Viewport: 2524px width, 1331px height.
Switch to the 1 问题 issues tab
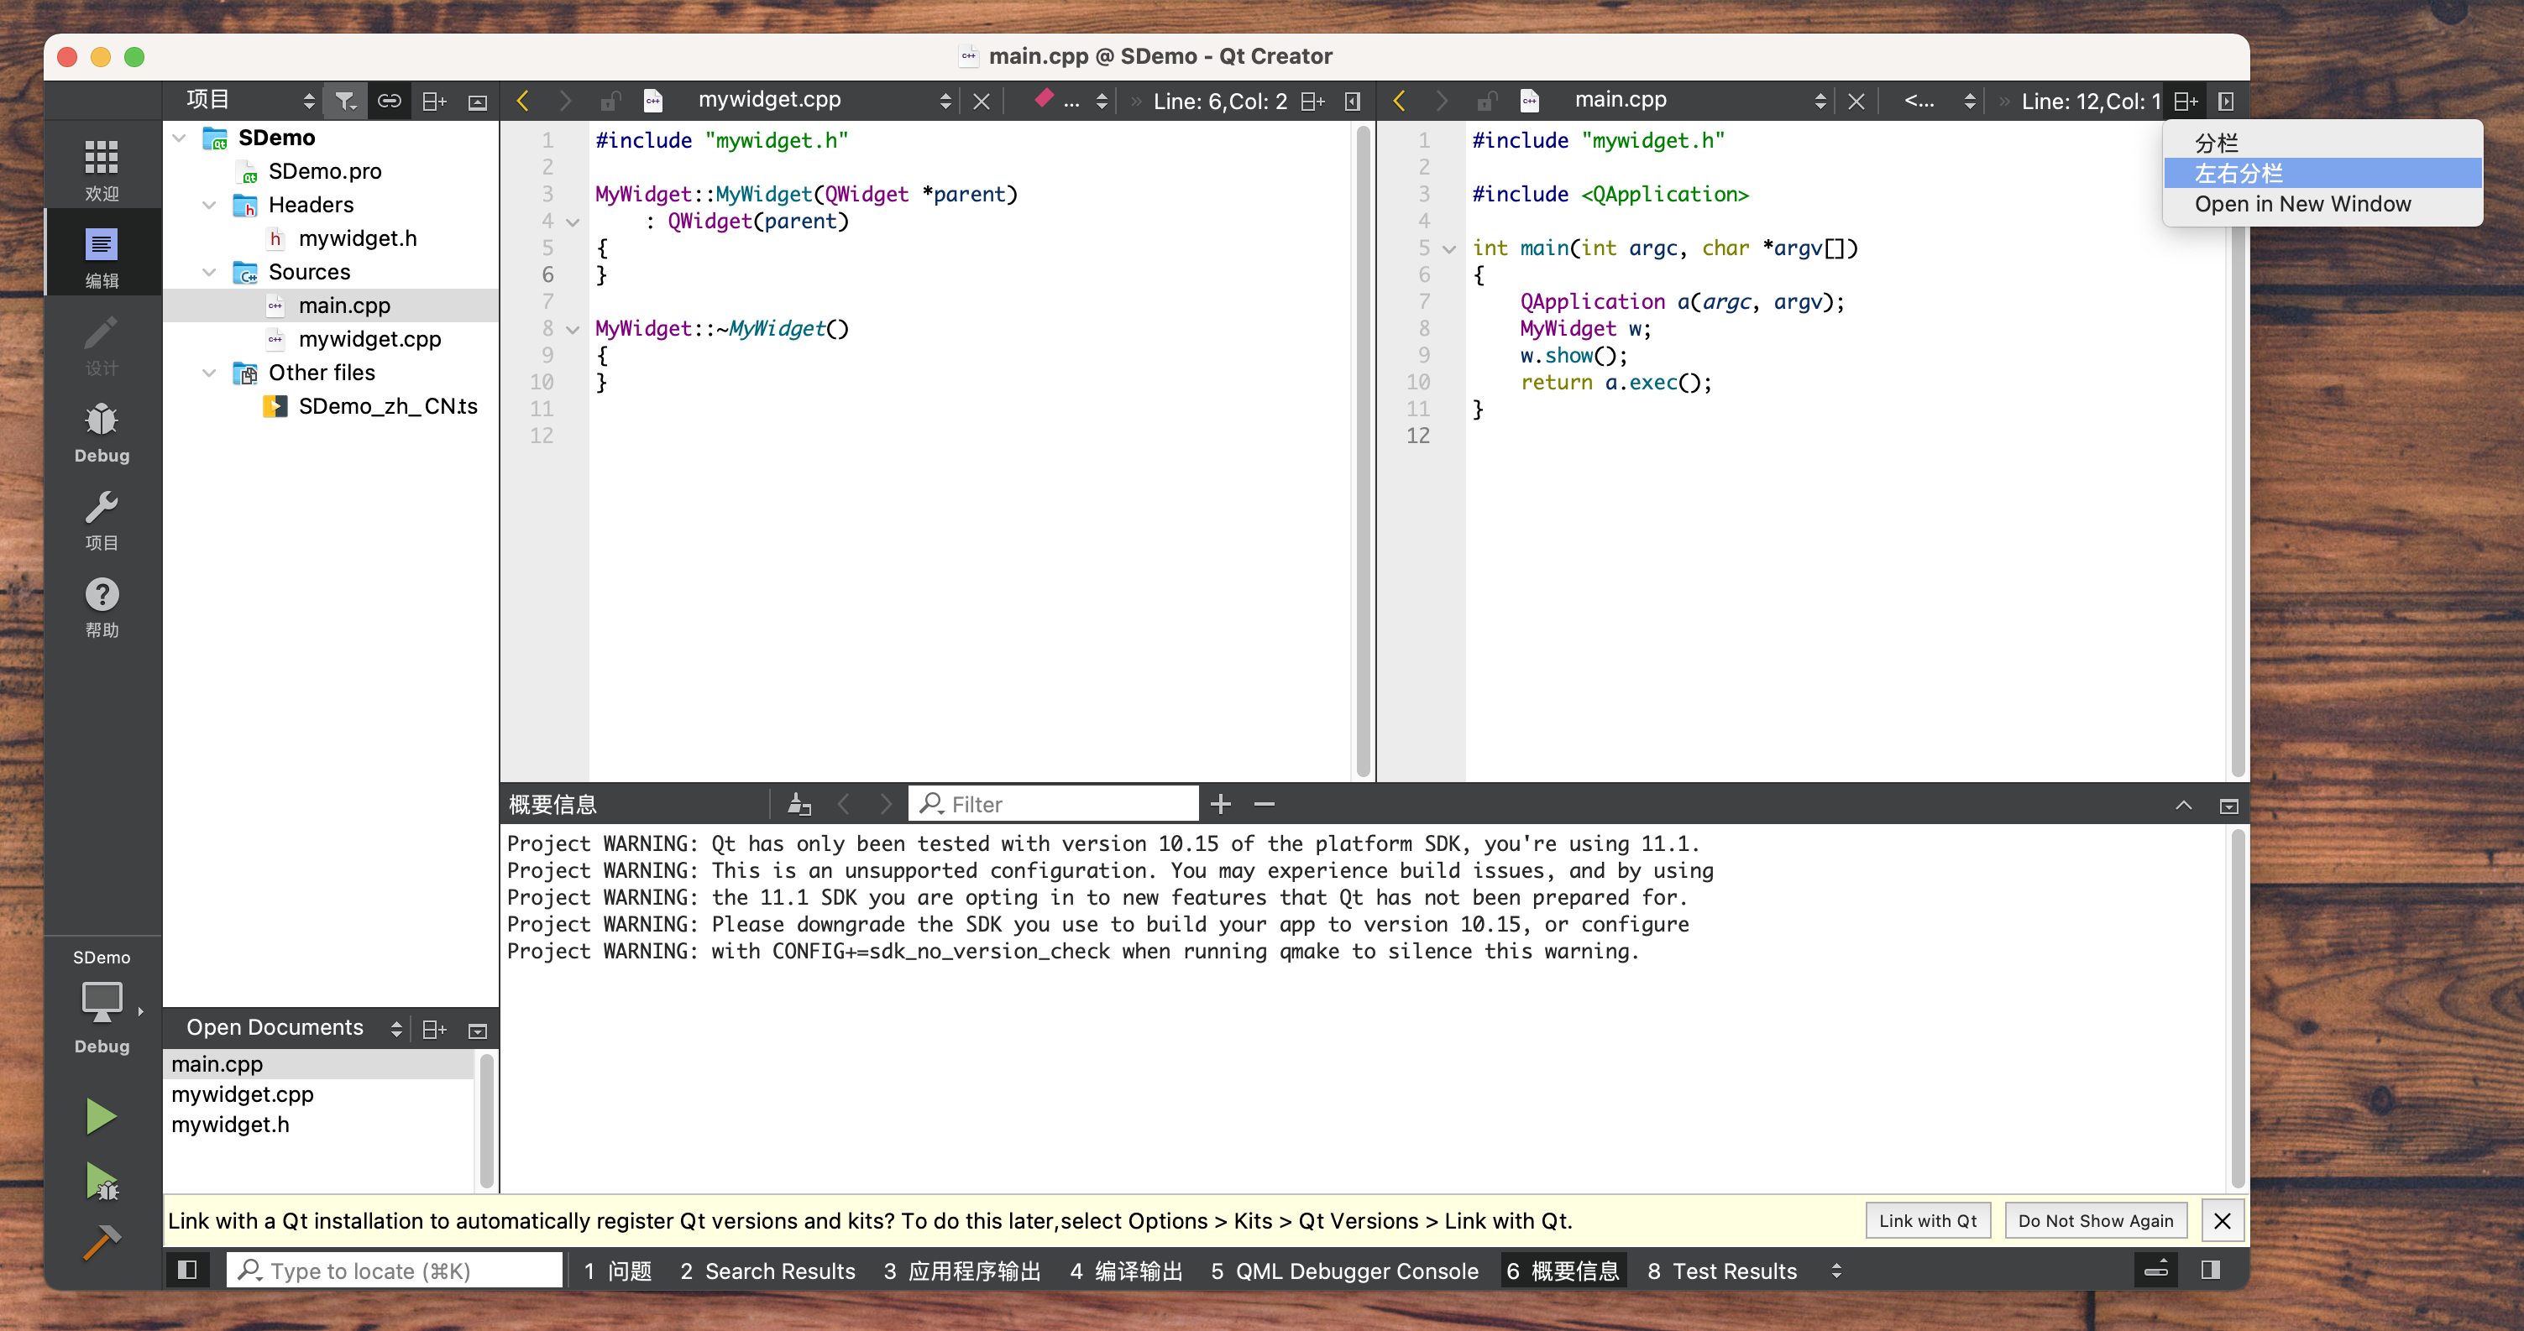click(x=617, y=1271)
